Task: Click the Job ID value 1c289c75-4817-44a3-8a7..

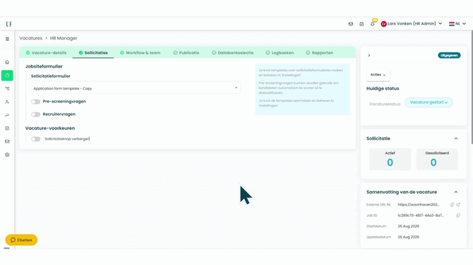Action: click(421, 216)
